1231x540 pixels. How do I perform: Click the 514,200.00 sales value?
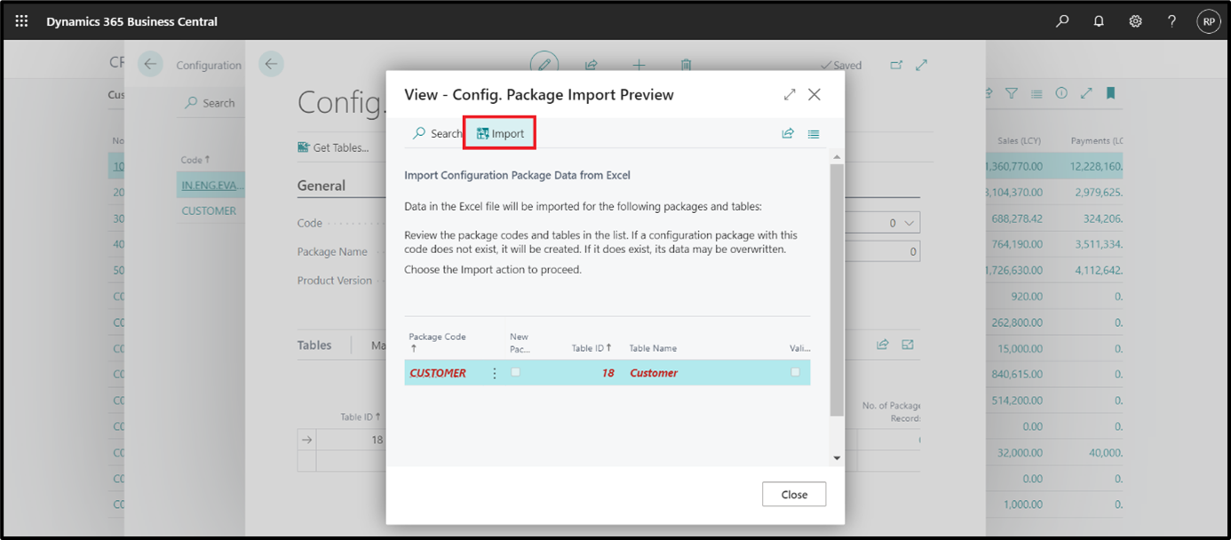click(x=1016, y=401)
